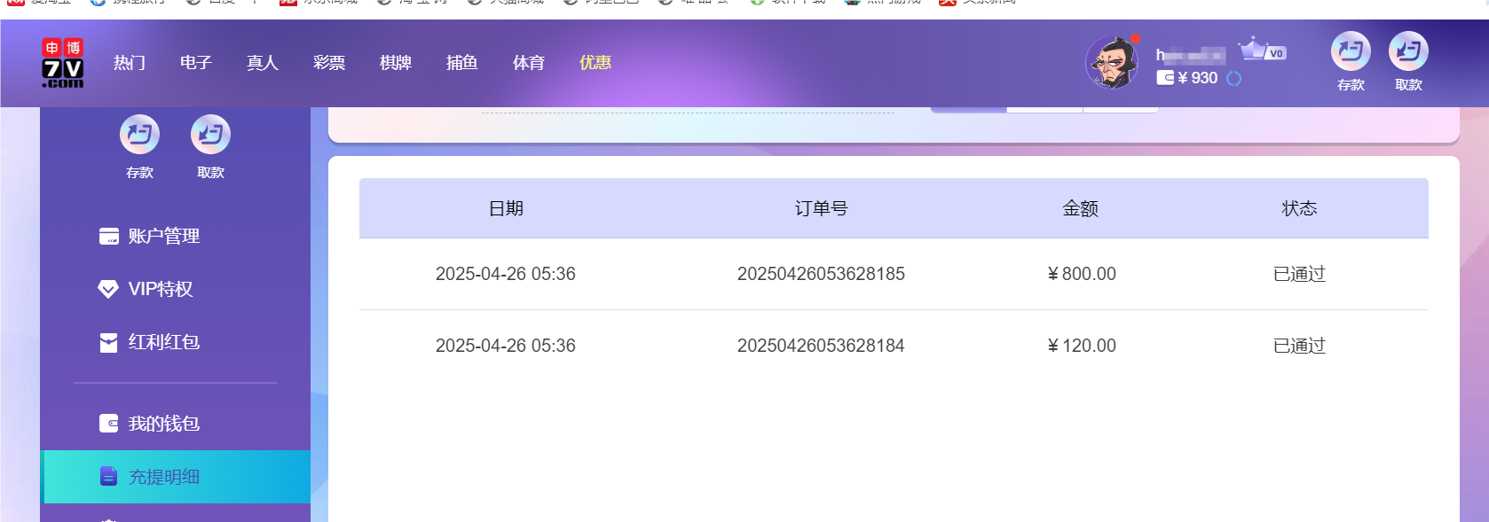Select 充提明细 transaction details in sidebar

[176, 477]
